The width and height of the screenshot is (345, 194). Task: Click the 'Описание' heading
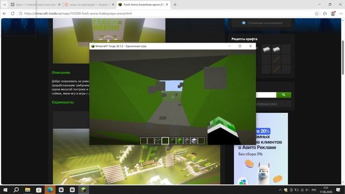point(61,72)
